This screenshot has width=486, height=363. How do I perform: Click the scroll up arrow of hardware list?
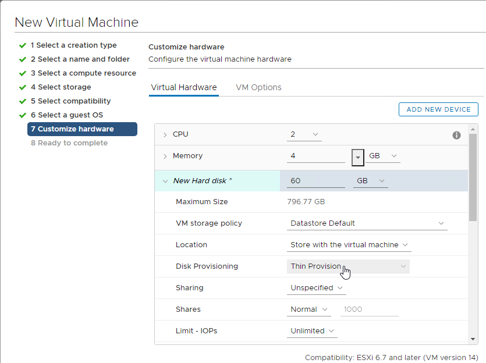(x=473, y=129)
